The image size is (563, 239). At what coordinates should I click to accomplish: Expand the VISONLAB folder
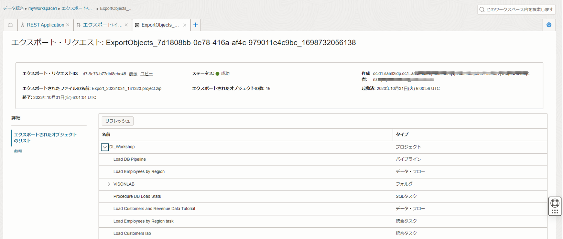(x=109, y=184)
